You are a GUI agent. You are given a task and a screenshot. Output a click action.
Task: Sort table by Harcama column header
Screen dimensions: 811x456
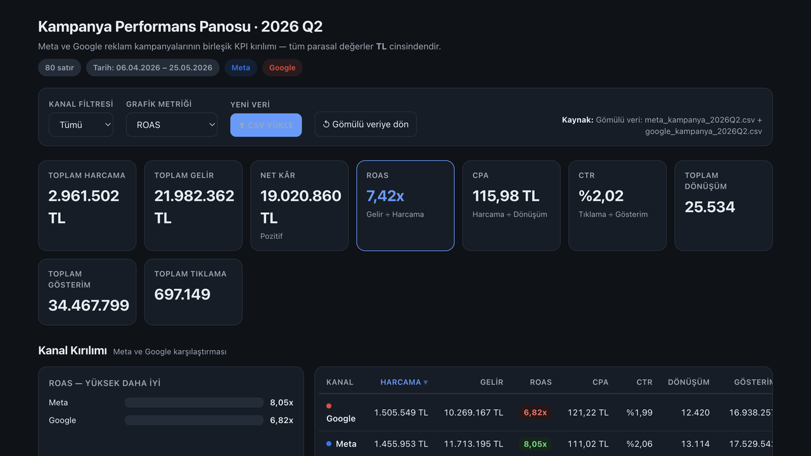404,382
